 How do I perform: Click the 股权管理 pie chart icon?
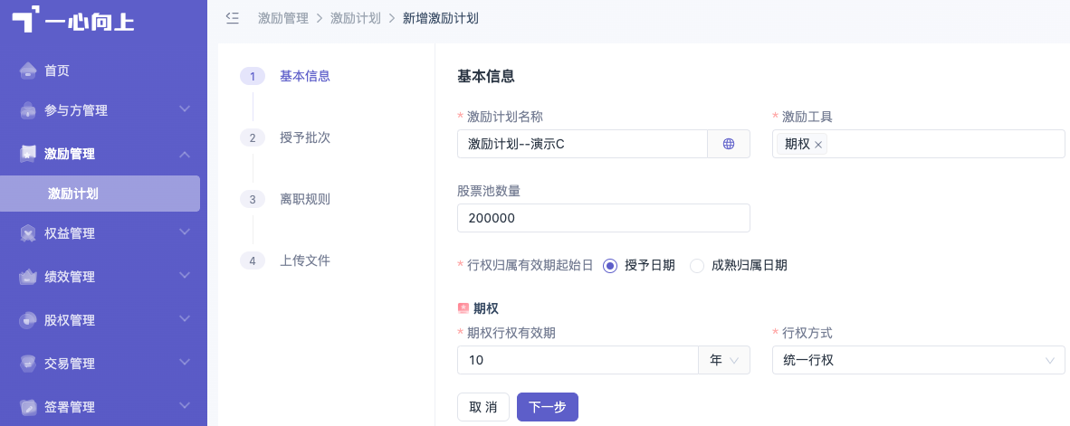(x=28, y=319)
